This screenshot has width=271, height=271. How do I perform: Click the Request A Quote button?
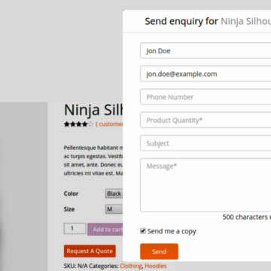[x=90, y=251]
